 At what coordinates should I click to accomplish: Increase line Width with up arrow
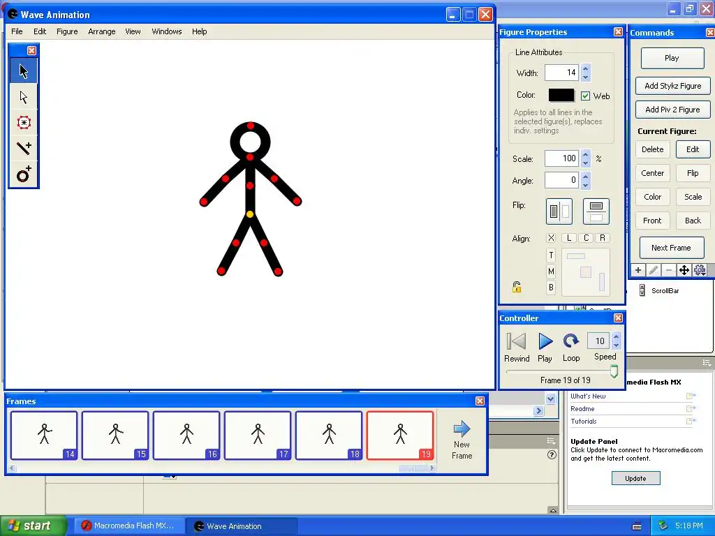pos(586,68)
